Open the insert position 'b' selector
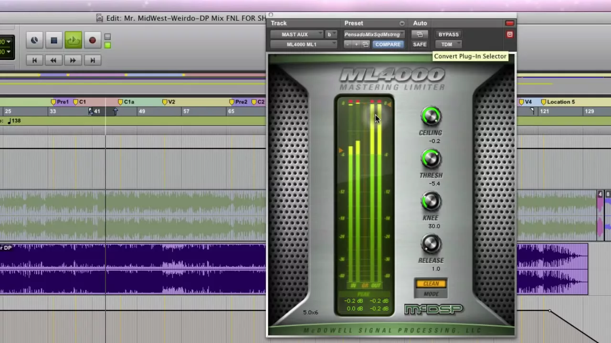Screen dimensions: 611x343 point(330,34)
